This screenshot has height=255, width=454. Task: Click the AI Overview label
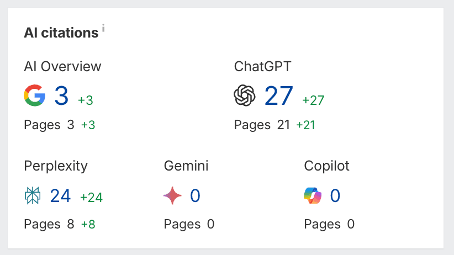click(63, 67)
